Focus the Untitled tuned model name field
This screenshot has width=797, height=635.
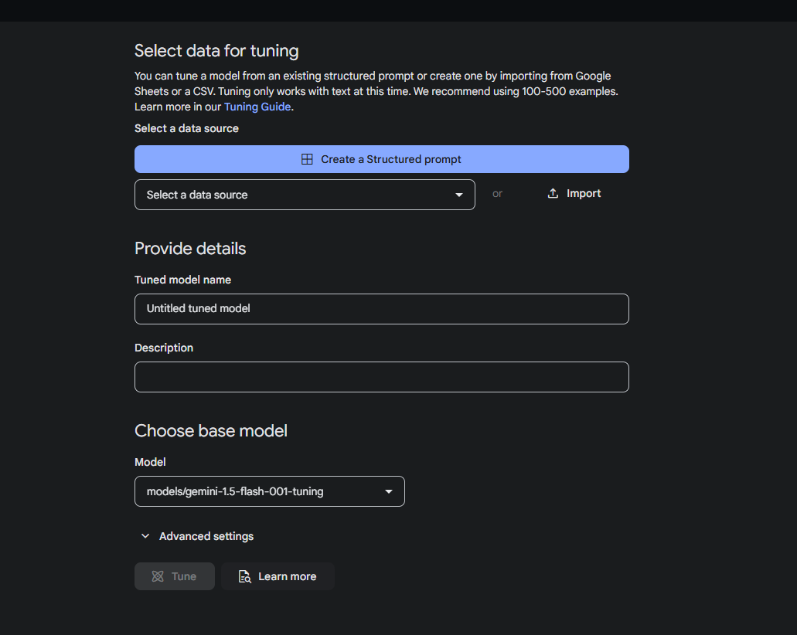(x=381, y=308)
